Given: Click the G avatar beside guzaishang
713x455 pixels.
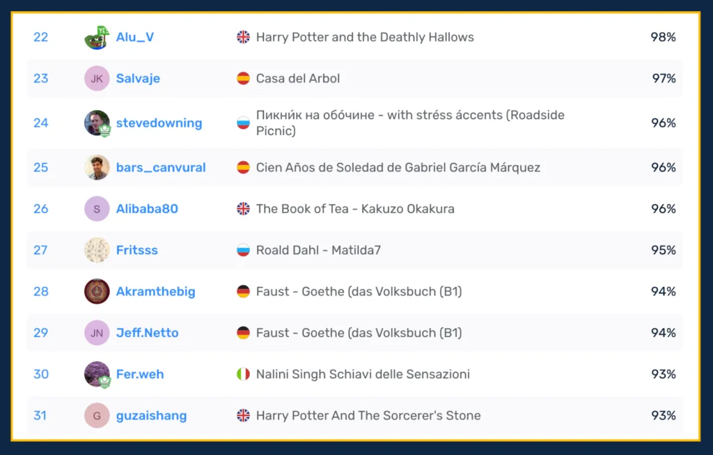Looking at the screenshot, I should pos(97,416).
